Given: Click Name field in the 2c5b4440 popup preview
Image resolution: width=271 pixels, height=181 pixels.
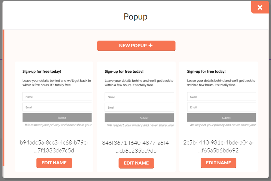Looking at the screenshot, I should point(221,97).
